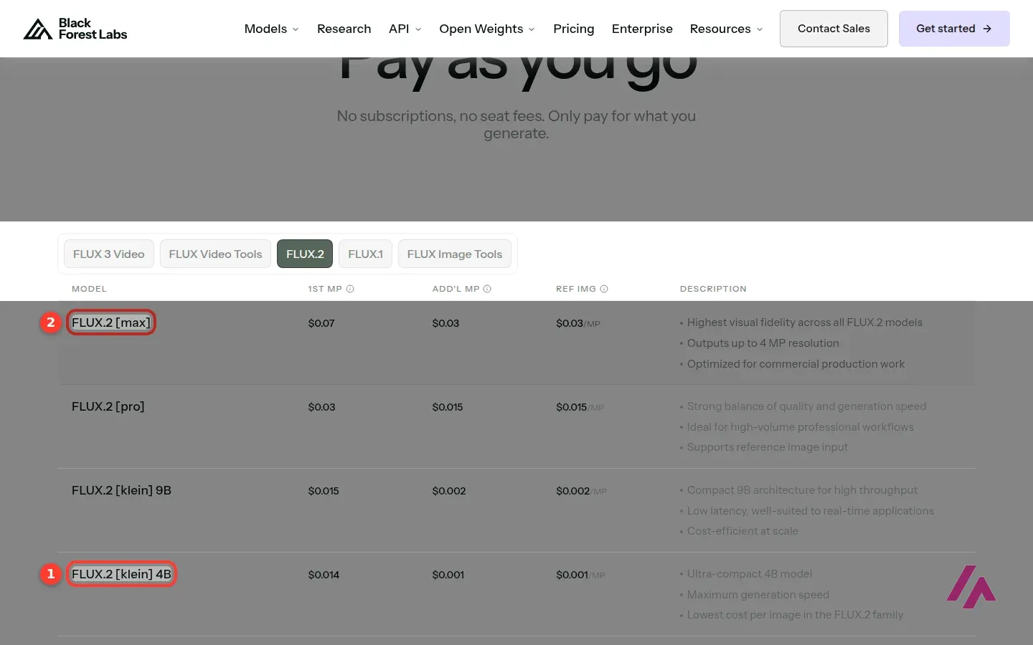Open the info icon beside 1ST MP
Screen dimensions: 1033x645
[x=350, y=289]
